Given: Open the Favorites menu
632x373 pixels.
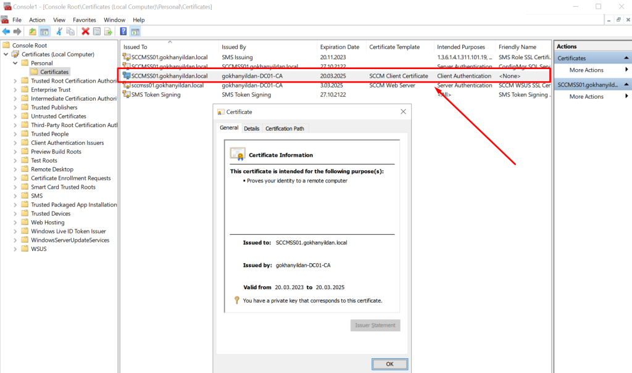Looking at the screenshot, I should (84, 20).
